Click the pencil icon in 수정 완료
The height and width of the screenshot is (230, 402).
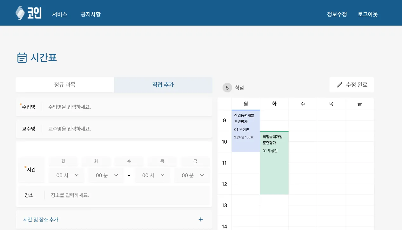(x=339, y=85)
